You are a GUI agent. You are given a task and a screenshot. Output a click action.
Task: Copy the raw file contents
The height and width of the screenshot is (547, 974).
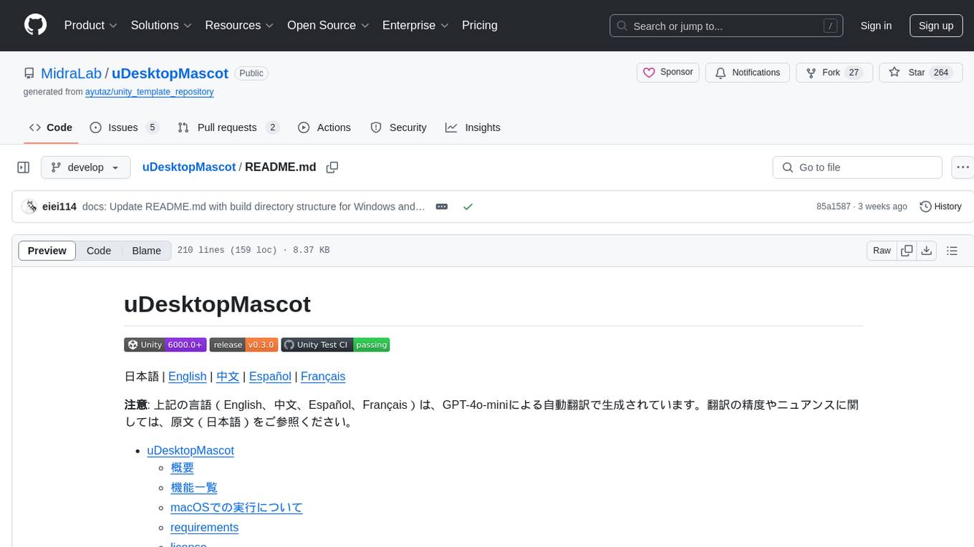coord(907,251)
